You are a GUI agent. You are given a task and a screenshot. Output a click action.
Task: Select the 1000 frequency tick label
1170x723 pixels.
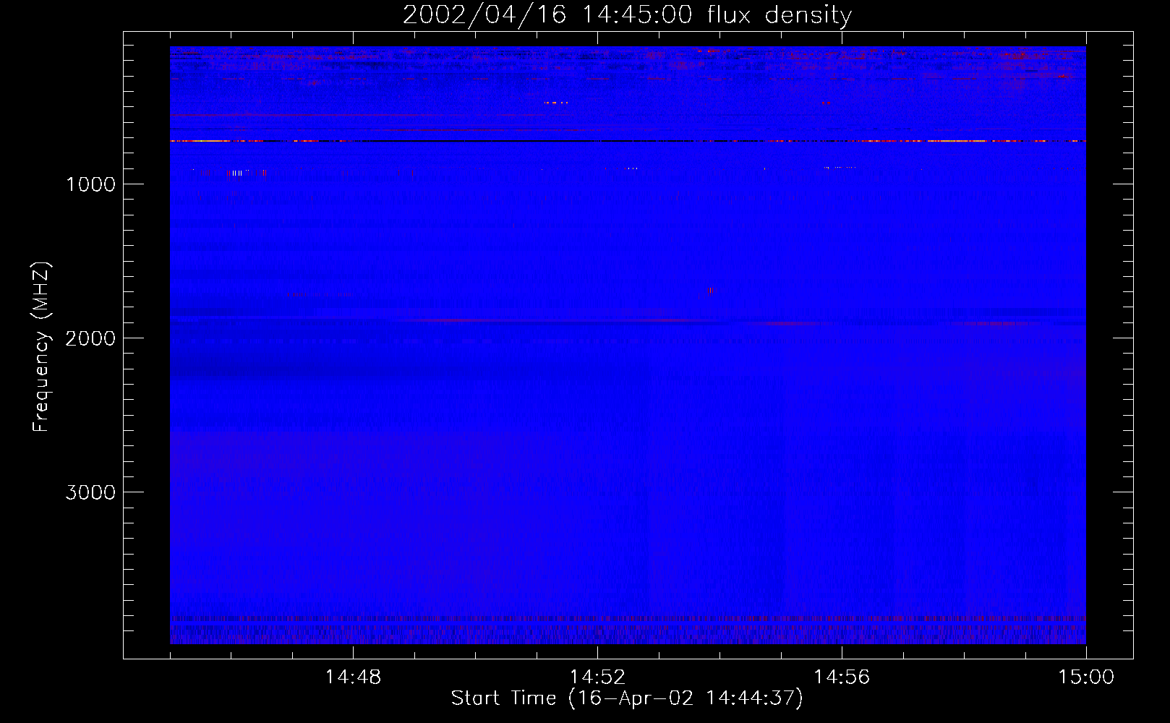(90, 184)
